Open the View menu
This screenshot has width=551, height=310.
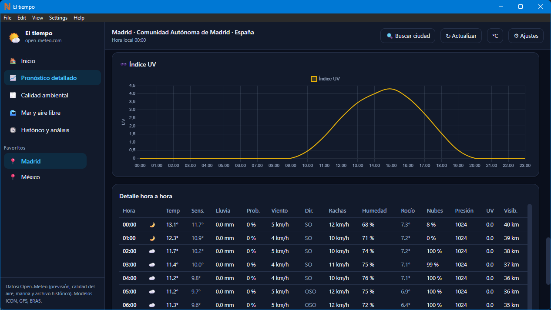38,18
